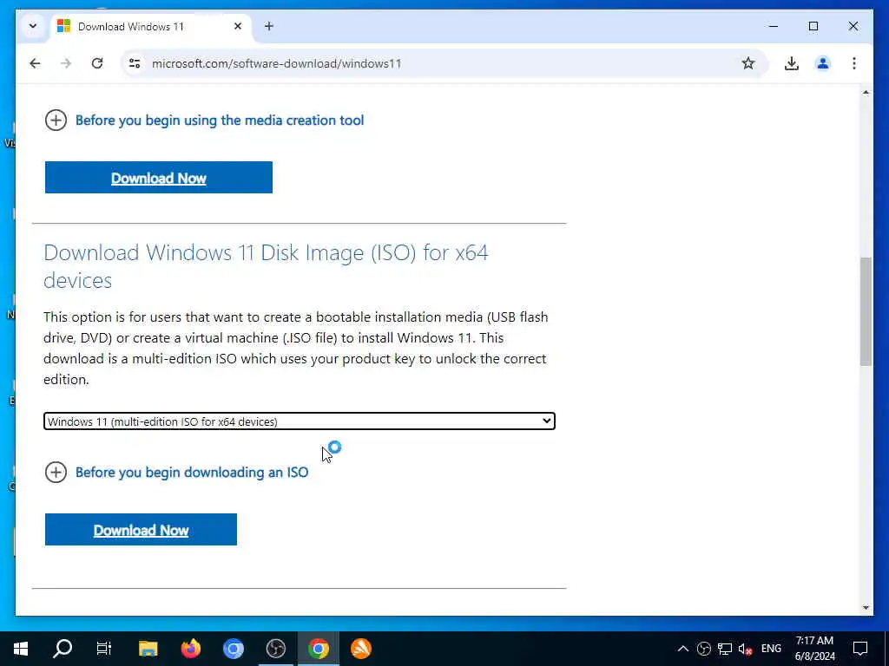Open the blue Chromium icon on taskbar
Screen dimensions: 889x666
[x=233, y=649]
